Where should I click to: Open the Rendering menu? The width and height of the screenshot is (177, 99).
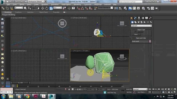click(x=77, y=4)
